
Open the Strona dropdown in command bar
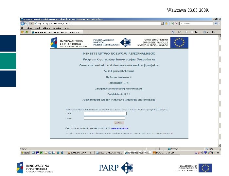click(196, 32)
